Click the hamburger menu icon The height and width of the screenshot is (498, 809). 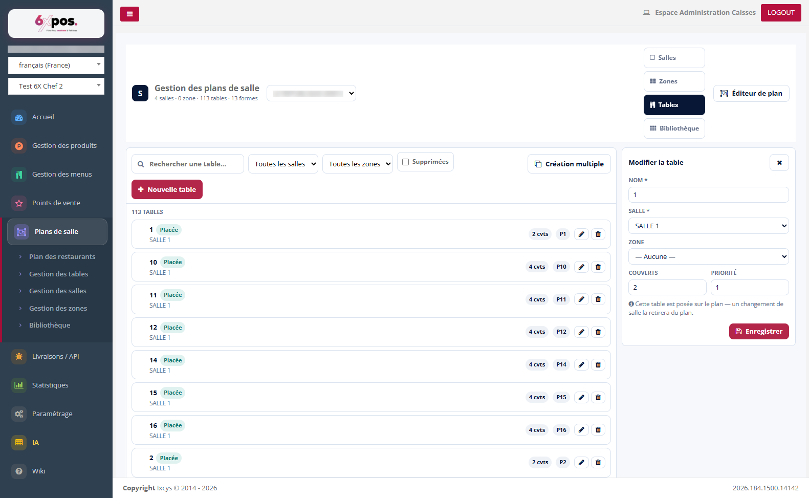pyautogui.click(x=129, y=14)
